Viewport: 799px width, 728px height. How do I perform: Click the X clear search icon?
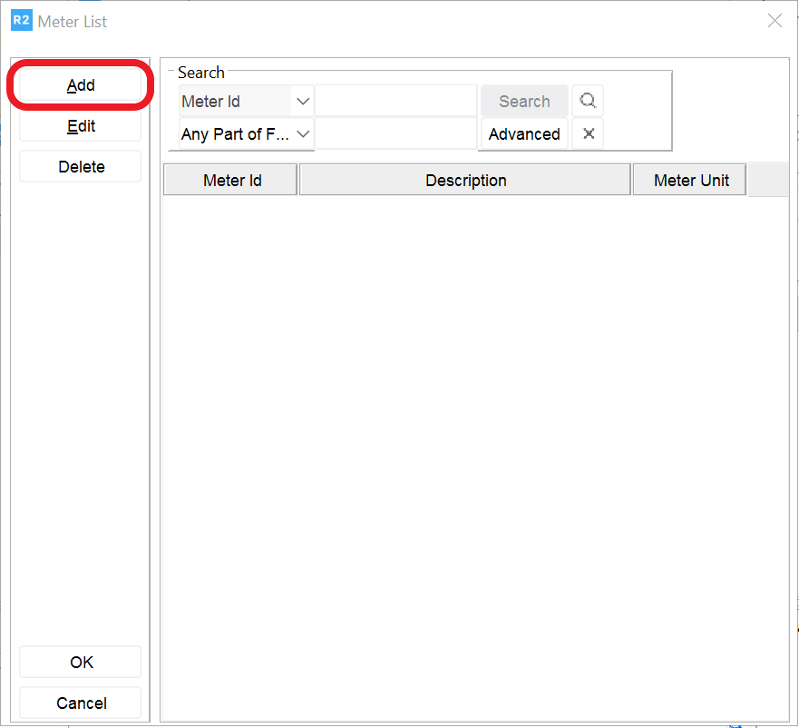[x=587, y=133]
